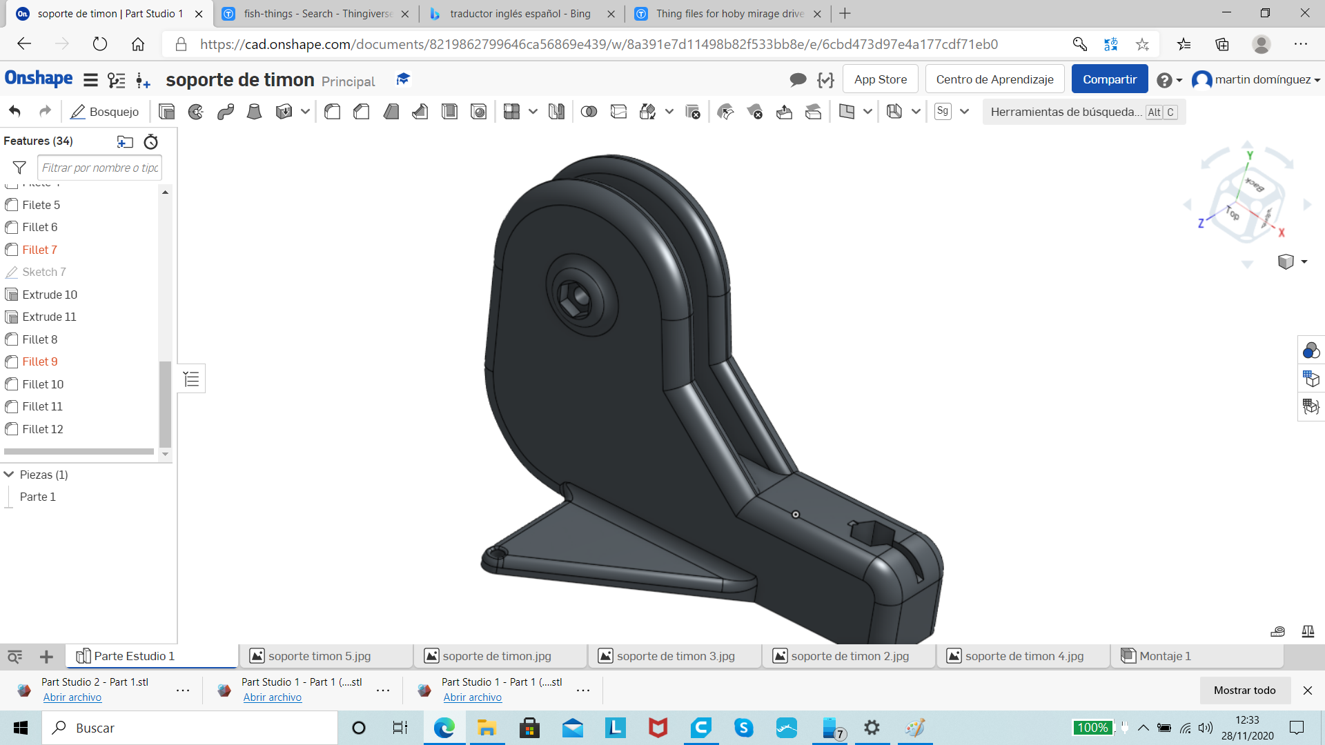The height and width of the screenshot is (745, 1325).
Task: Toggle the feature filter funnel icon
Action: pyautogui.click(x=19, y=168)
